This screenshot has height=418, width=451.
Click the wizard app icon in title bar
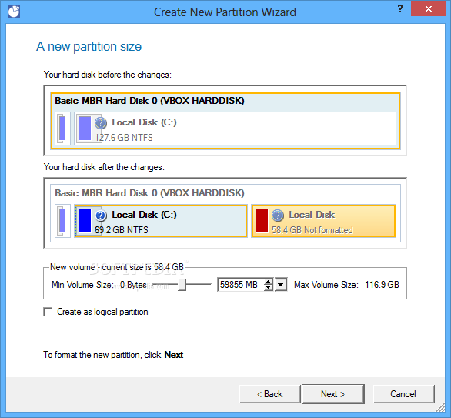click(14, 12)
